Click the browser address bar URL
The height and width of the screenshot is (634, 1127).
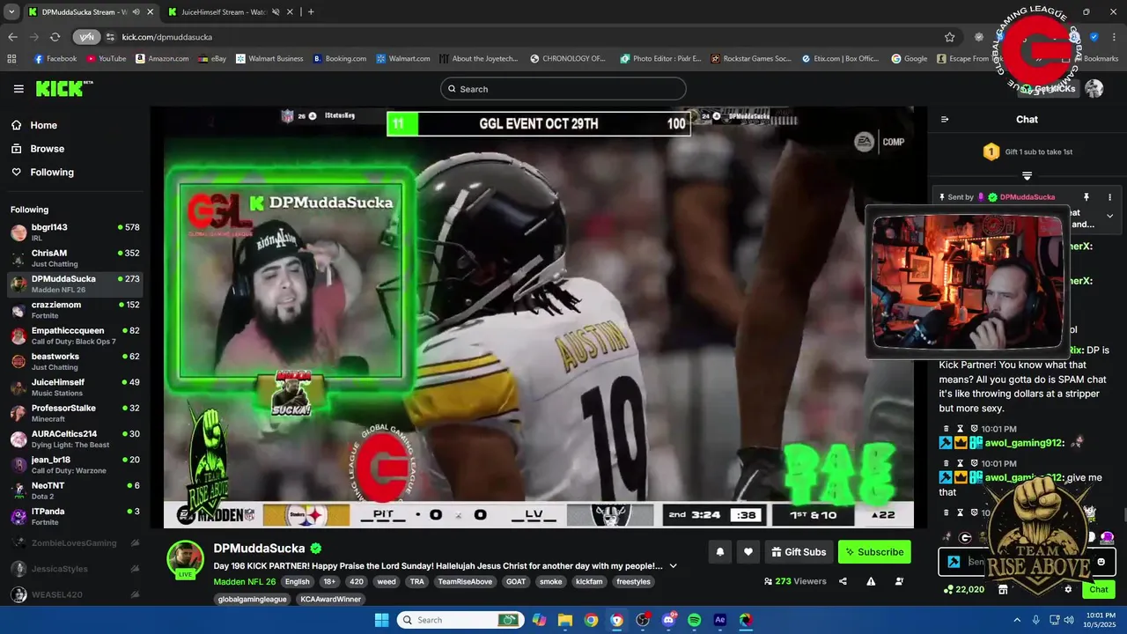click(167, 37)
